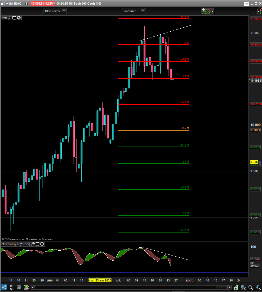Click the yellow date marker mar. 23 juin 2020
This screenshot has width=262, height=292.
coord(100,280)
